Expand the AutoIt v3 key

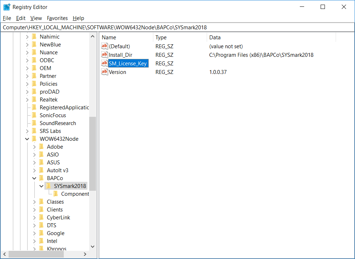pos(34,170)
